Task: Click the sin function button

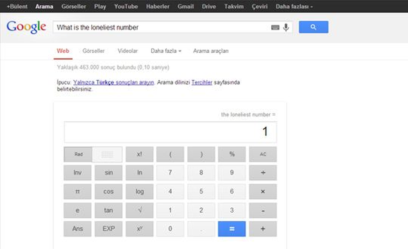Action: coord(108,173)
